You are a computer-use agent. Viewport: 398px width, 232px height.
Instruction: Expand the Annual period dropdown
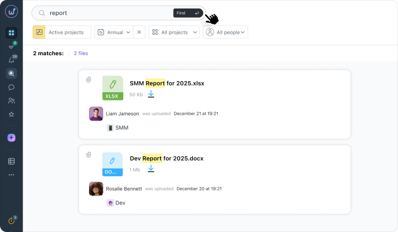(114, 32)
